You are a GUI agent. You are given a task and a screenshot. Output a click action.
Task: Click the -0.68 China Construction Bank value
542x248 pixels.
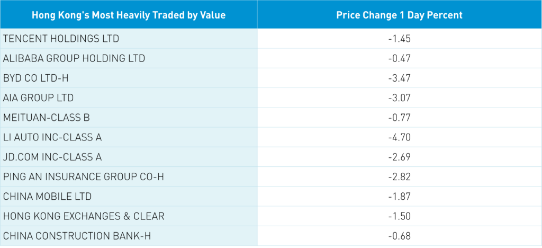tap(399, 236)
